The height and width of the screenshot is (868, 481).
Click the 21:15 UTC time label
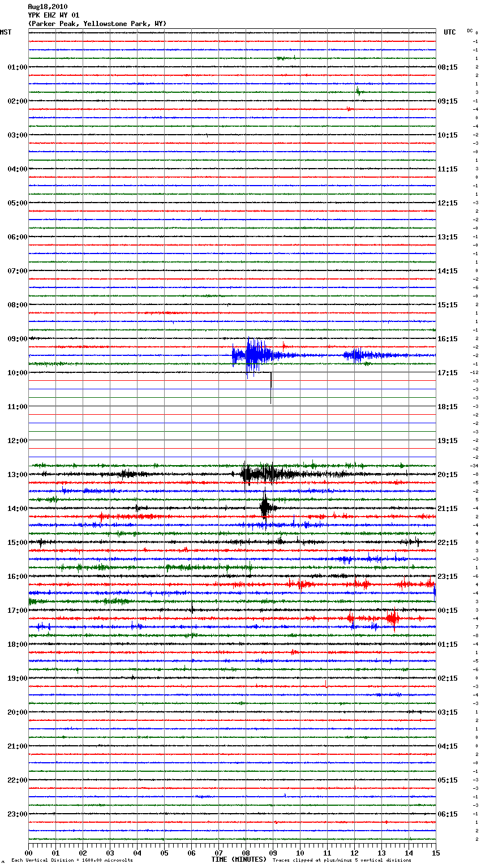coord(448,509)
